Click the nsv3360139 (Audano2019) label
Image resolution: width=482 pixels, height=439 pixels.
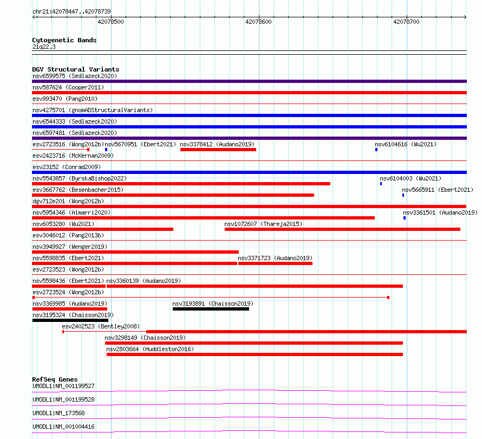tap(144, 281)
